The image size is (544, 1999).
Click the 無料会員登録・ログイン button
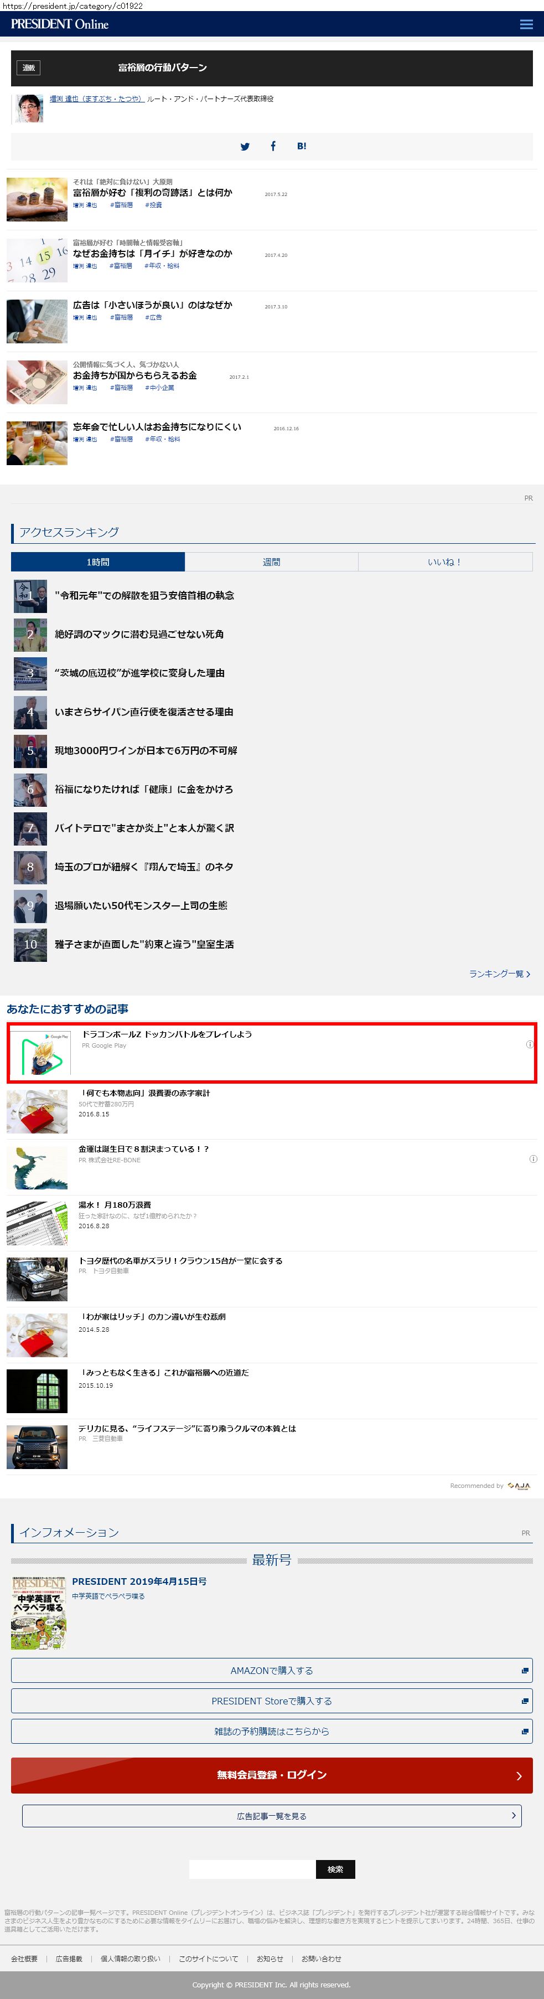[x=272, y=1775]
